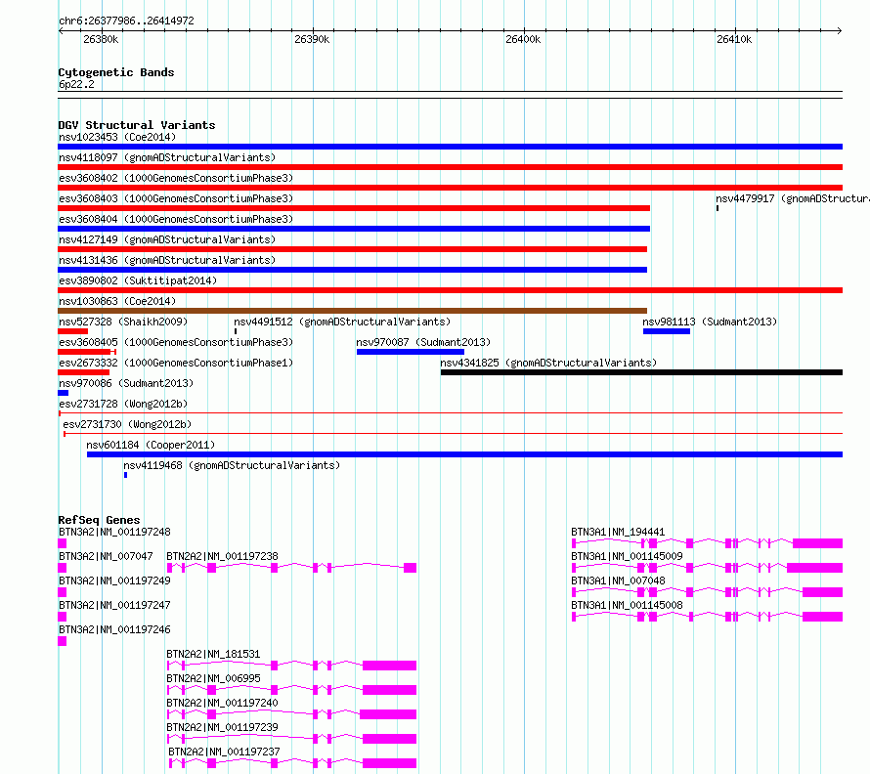
Task: Select the esv2731730 (Wong2012b) thin red line
Action: coord(453,434)
